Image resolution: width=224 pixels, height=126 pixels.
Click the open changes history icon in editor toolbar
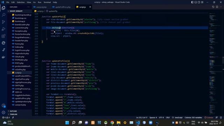click(213, 7)
